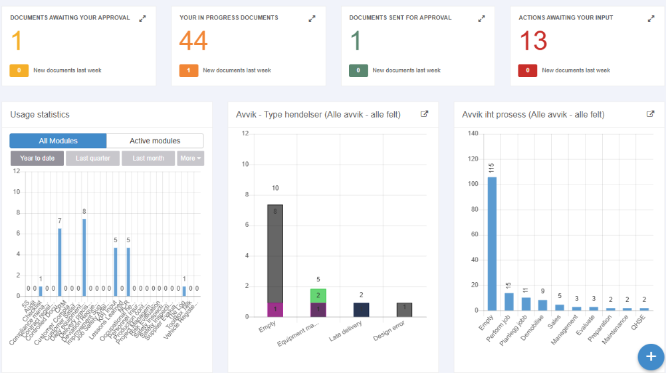
Task: Click the 1 count under Documents Sent For Approval
Action: click(356, 40)
